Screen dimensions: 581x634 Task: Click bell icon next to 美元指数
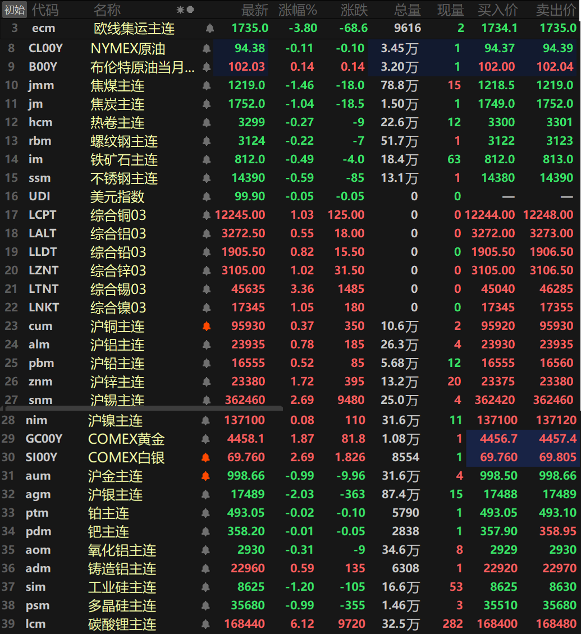207,196
